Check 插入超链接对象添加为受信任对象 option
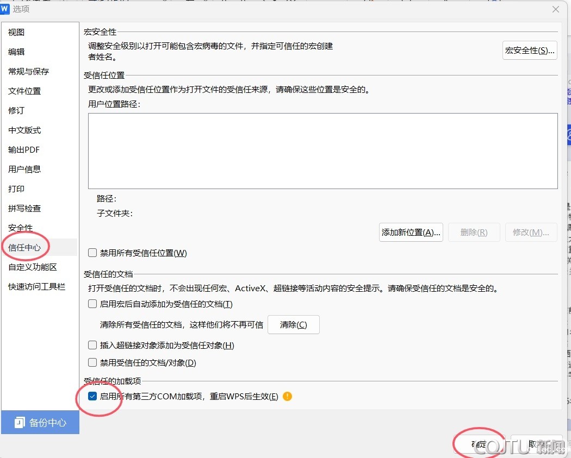 92,345
